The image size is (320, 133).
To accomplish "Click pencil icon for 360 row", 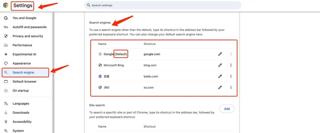I will coord(220,87).
